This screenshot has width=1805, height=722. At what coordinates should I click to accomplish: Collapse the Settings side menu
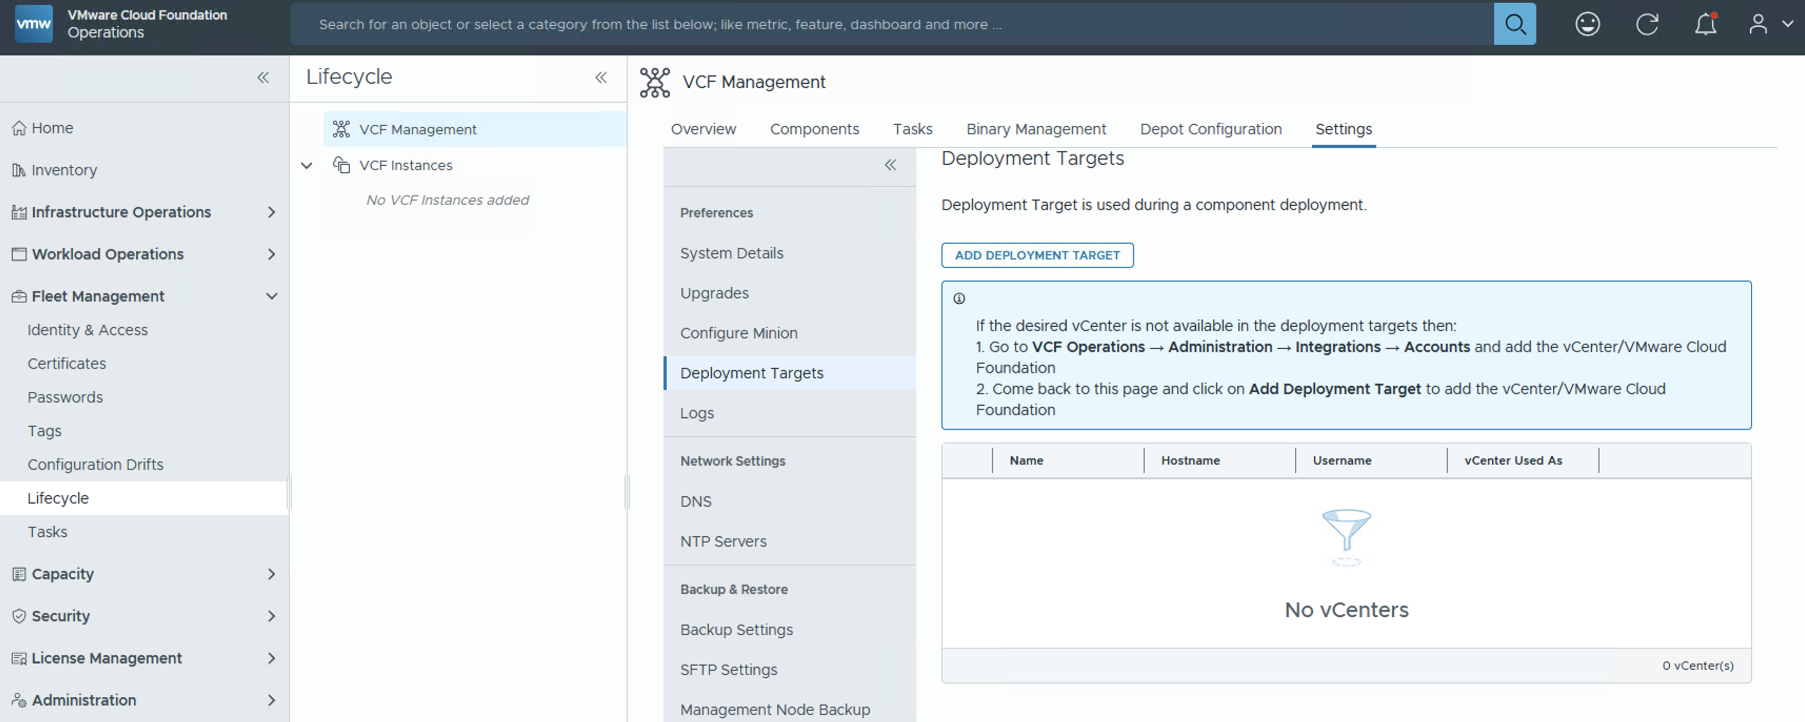tap(890, 165)
